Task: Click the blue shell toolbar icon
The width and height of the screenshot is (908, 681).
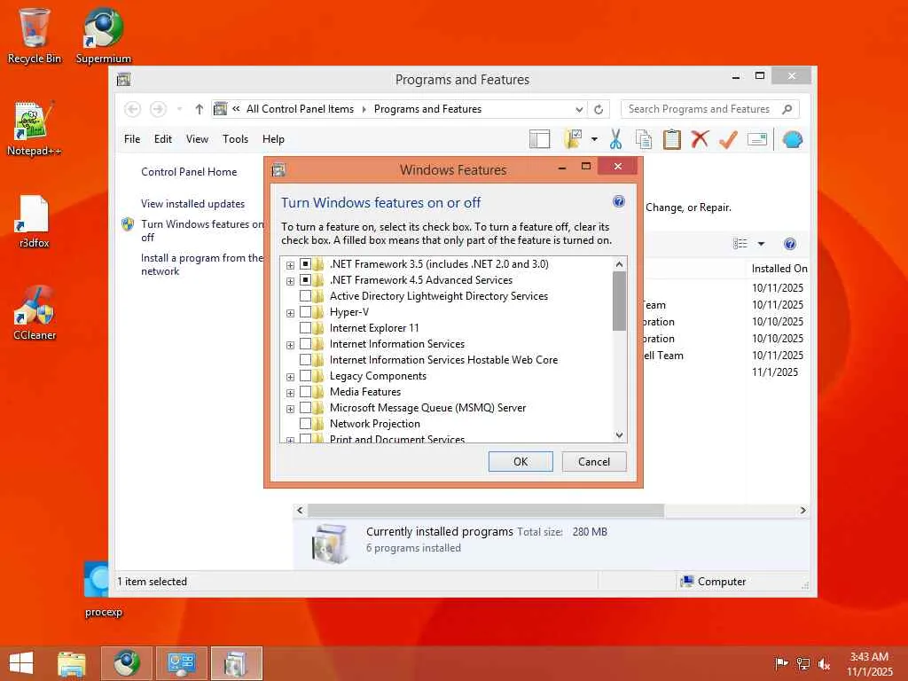Action: (792, 139)
